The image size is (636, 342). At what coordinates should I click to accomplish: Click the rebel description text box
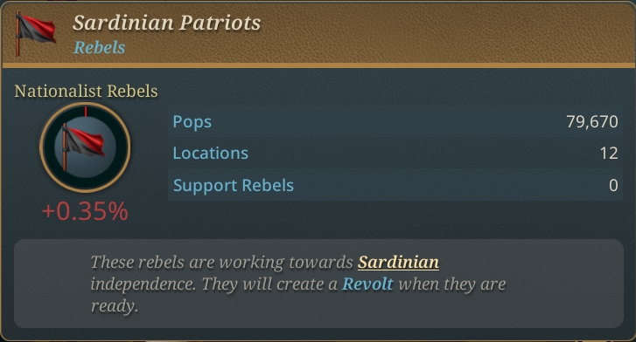[x=318, y=284]
